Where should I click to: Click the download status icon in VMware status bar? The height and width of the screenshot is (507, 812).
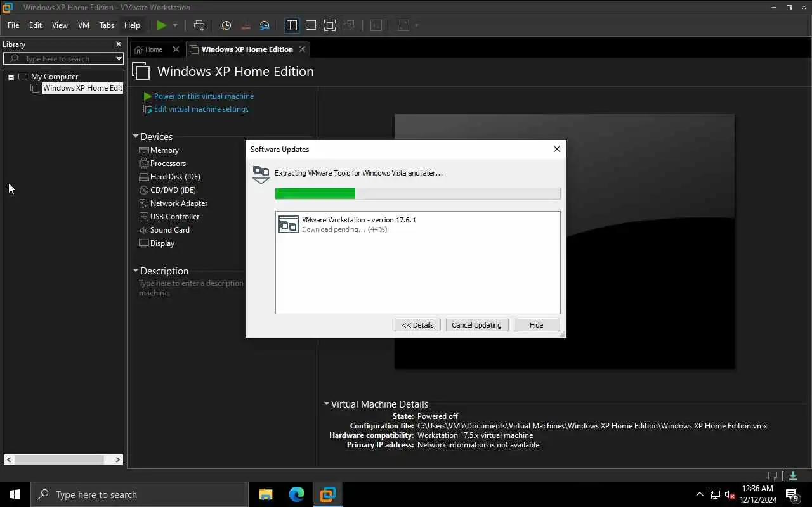pos(793,476)
